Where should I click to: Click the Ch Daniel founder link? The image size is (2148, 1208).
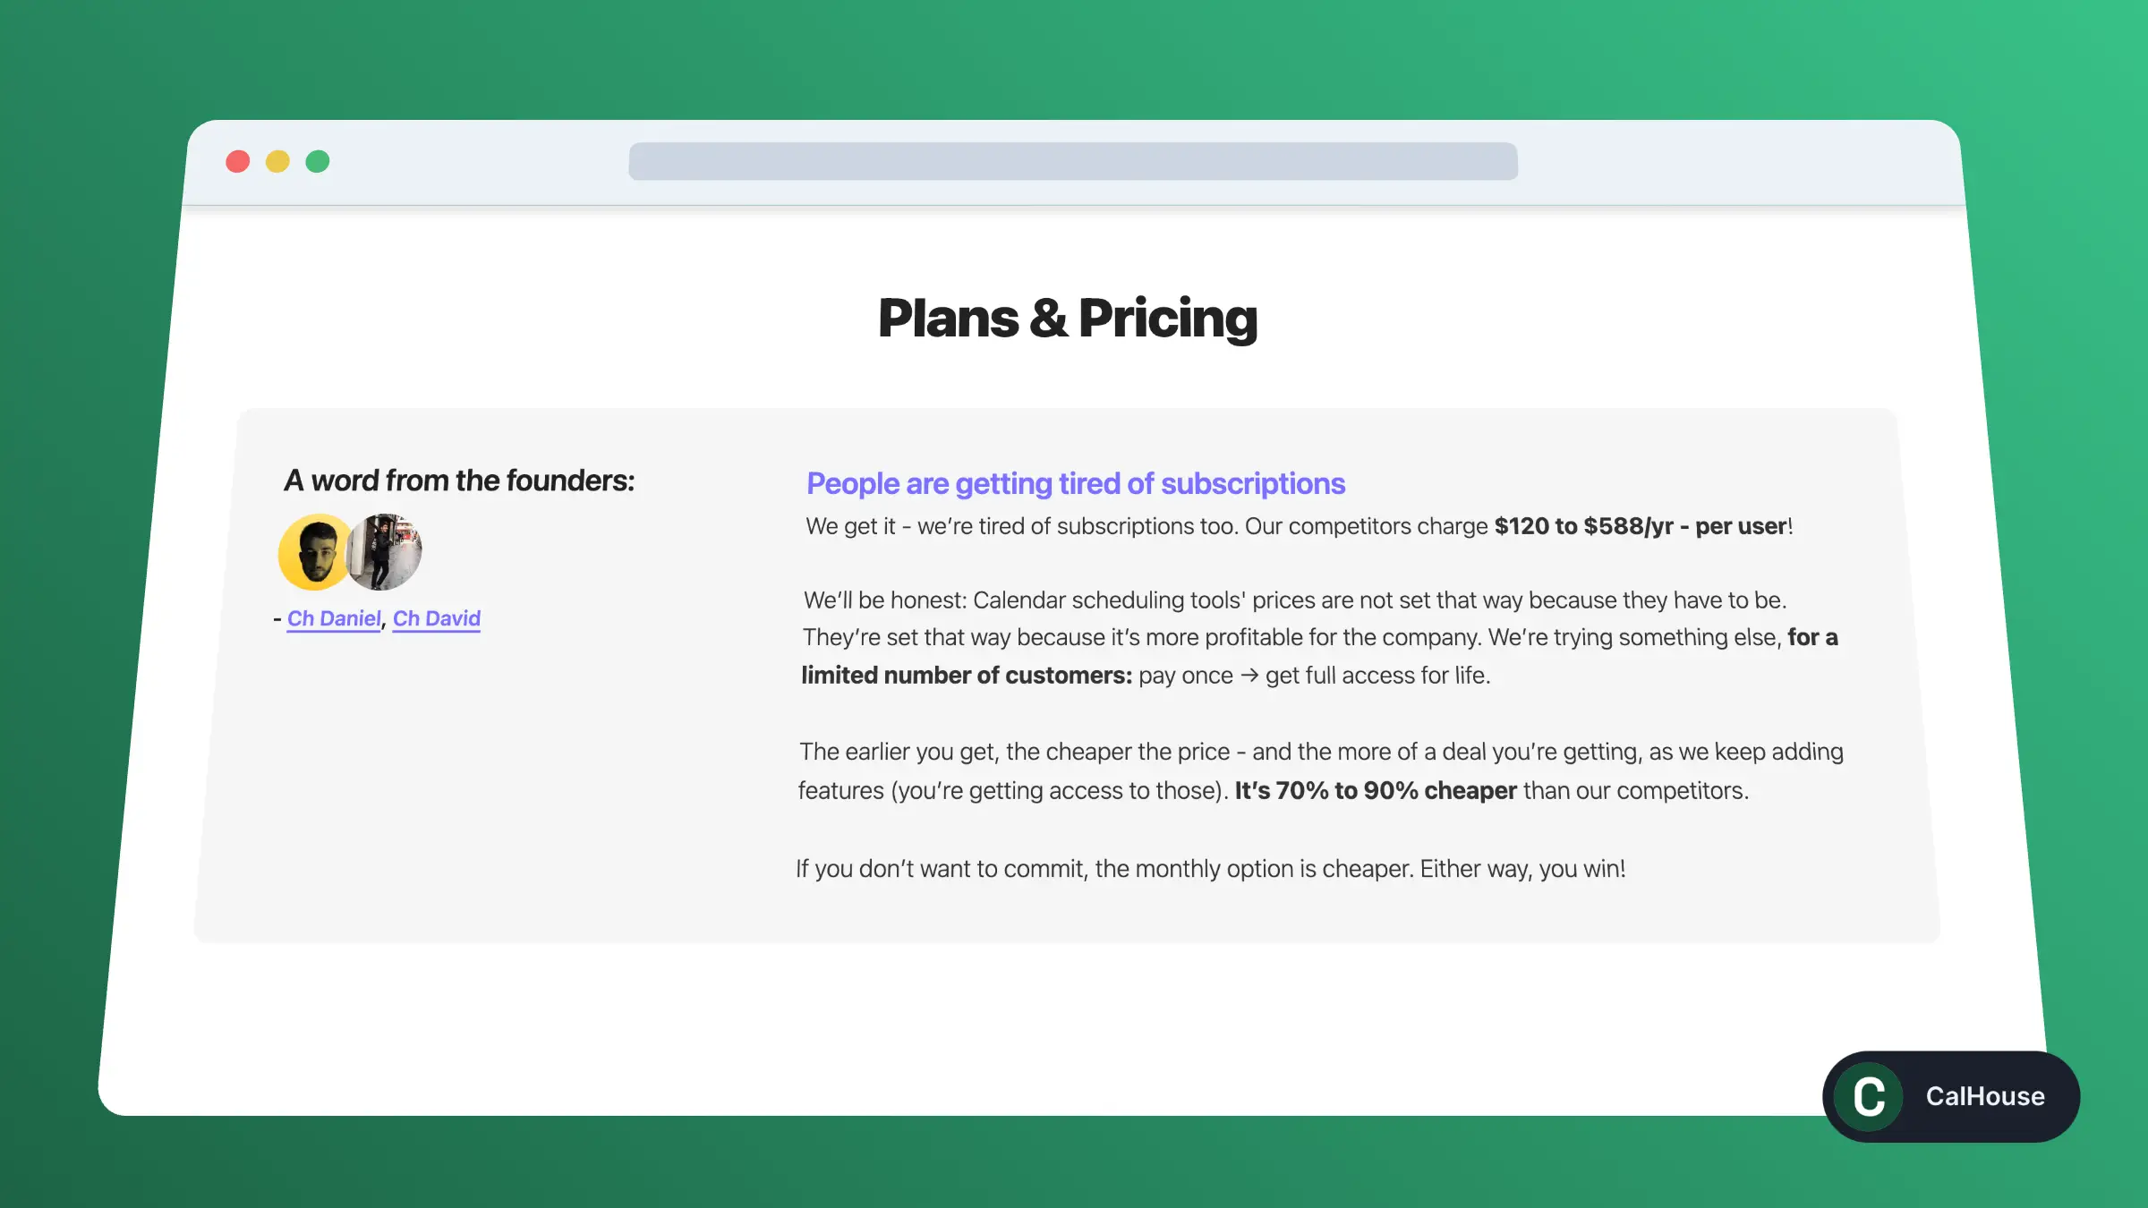[x=333, y=618]
